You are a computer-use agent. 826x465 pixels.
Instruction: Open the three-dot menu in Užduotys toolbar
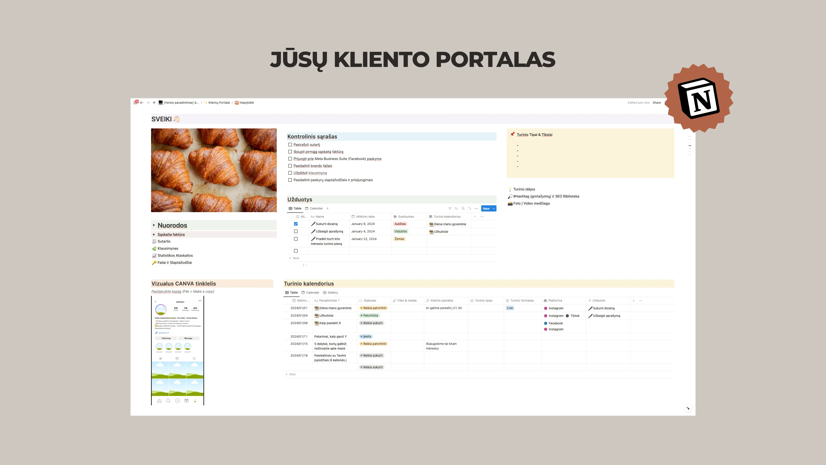(x=476, y=209)
